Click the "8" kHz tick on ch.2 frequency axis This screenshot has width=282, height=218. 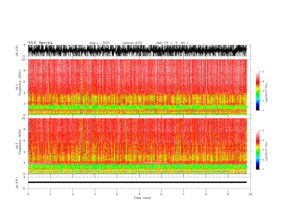[25, 130]
